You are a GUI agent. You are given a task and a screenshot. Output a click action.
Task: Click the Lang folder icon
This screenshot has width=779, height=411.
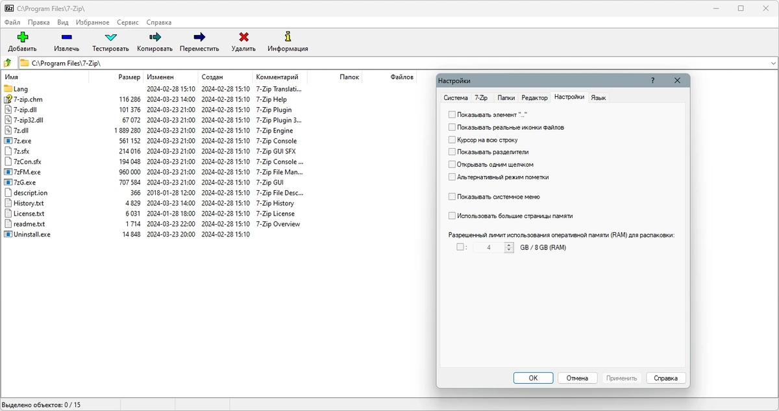click(8, 89)
